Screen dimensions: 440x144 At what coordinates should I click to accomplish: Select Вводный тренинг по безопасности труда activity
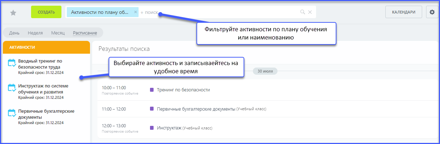pyautogui.click(x=40, y=64)
